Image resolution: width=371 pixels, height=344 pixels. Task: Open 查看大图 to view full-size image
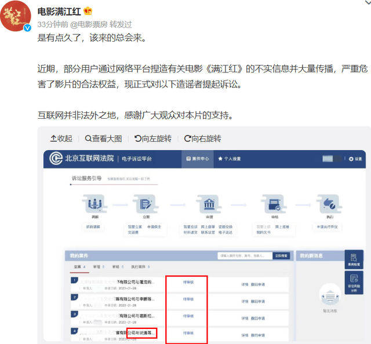coord(103,138)
